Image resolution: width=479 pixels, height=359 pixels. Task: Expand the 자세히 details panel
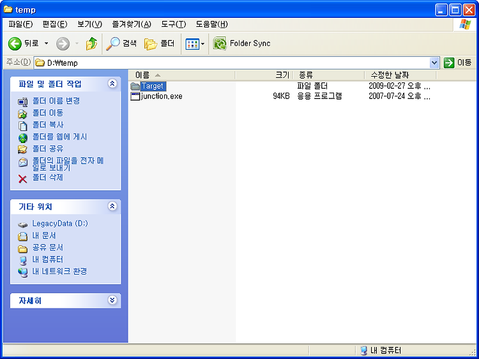point(112,300)
